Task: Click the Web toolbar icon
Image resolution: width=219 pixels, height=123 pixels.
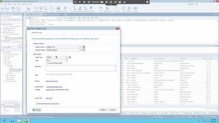Action: click(x=124, y=9)
